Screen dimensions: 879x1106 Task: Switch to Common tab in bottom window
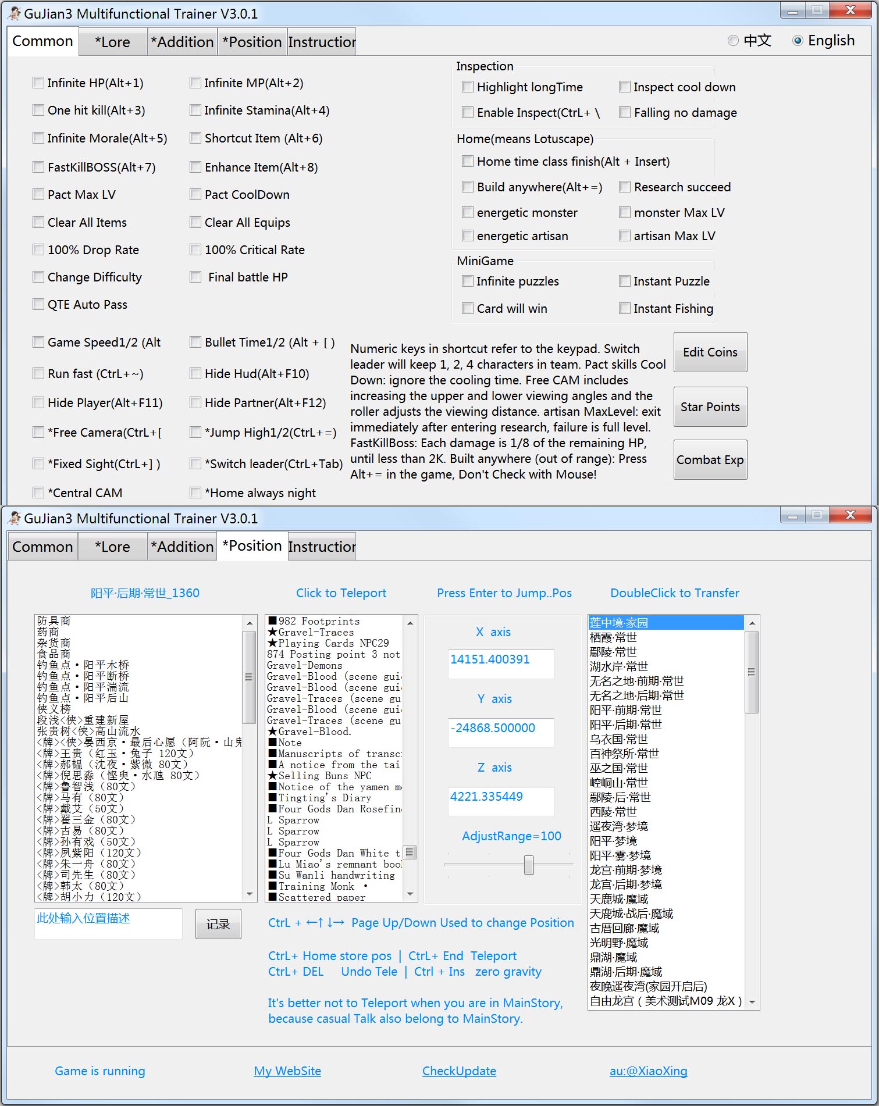[x=42, y=547]
